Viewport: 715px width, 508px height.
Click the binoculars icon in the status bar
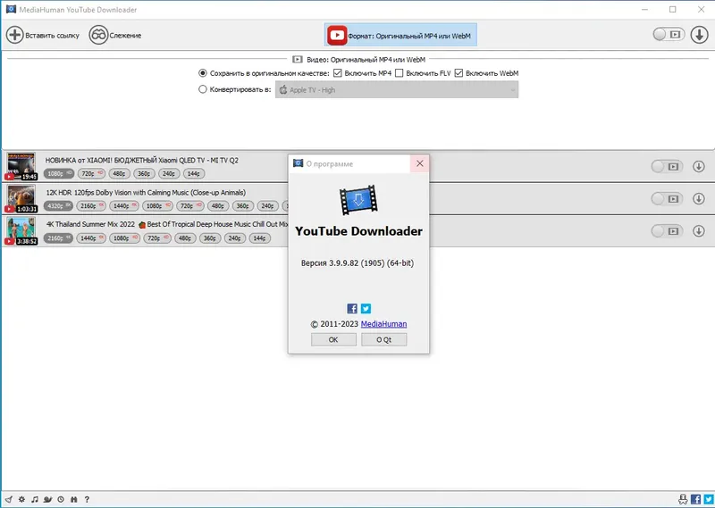tap(74, 499)
